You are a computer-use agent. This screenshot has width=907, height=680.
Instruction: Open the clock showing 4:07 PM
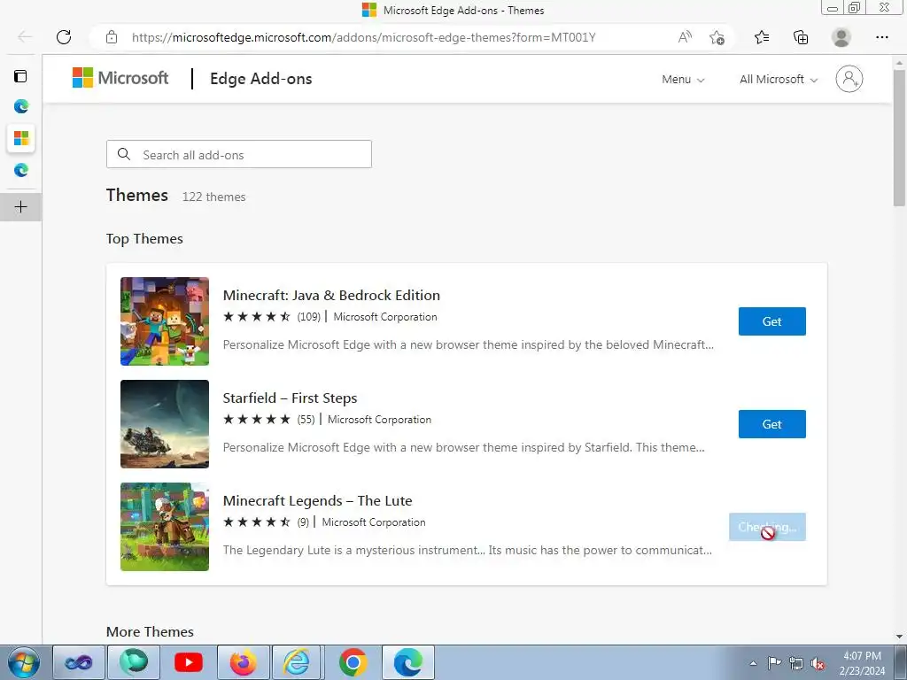[862, 663]
